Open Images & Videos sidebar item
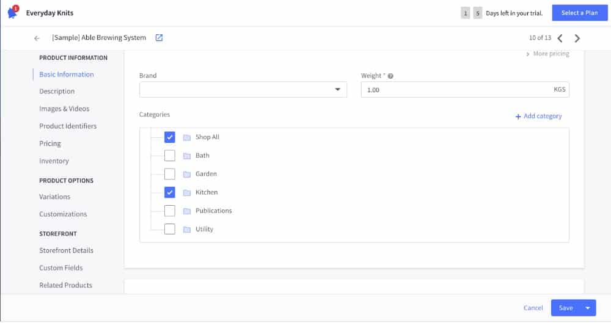 (x=64, y=109)
